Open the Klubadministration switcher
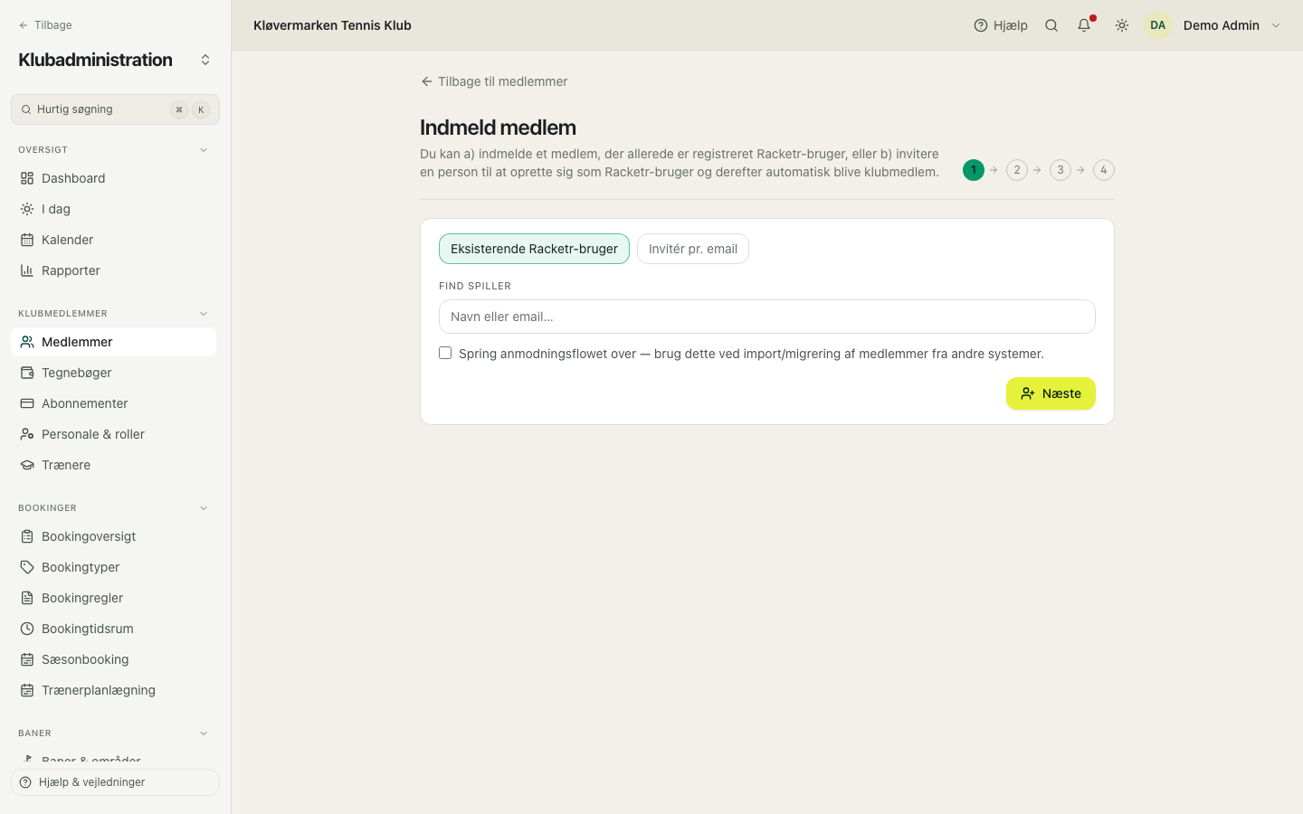The height and width of the screenshot is (814, 1303). pyautogui.click(x=205, y=60)
